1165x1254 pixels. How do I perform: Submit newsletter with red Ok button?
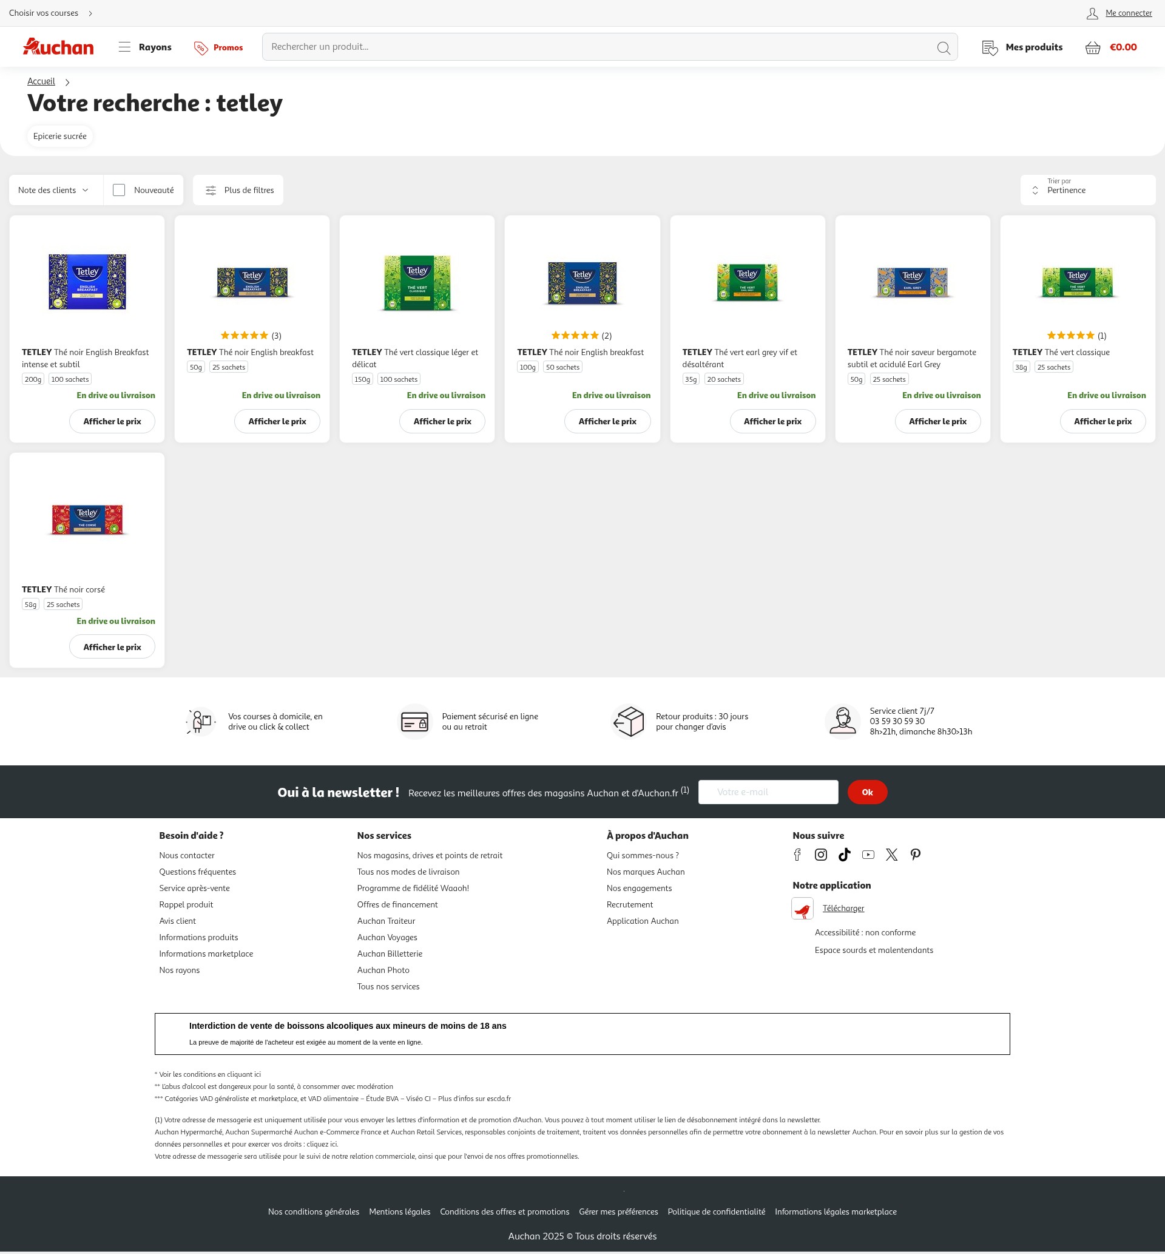867,792
